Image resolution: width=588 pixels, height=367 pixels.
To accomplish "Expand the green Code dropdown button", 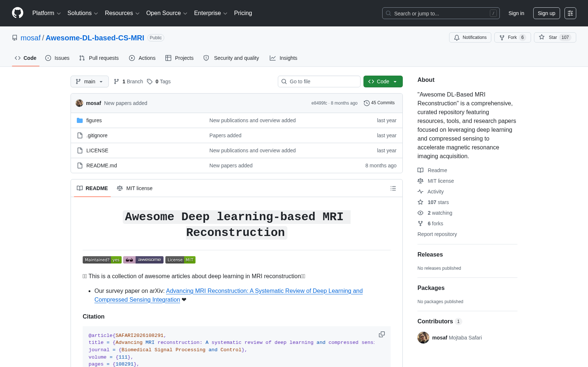I will [x=383, y=81].
